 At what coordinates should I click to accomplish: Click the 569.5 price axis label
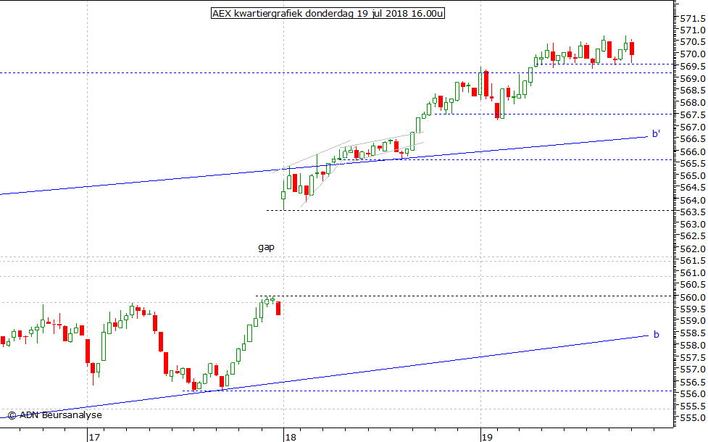tap(693, 67)
